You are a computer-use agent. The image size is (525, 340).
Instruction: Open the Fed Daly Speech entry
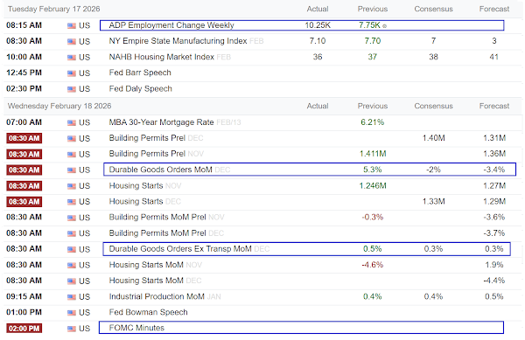[x=141, y=88]
